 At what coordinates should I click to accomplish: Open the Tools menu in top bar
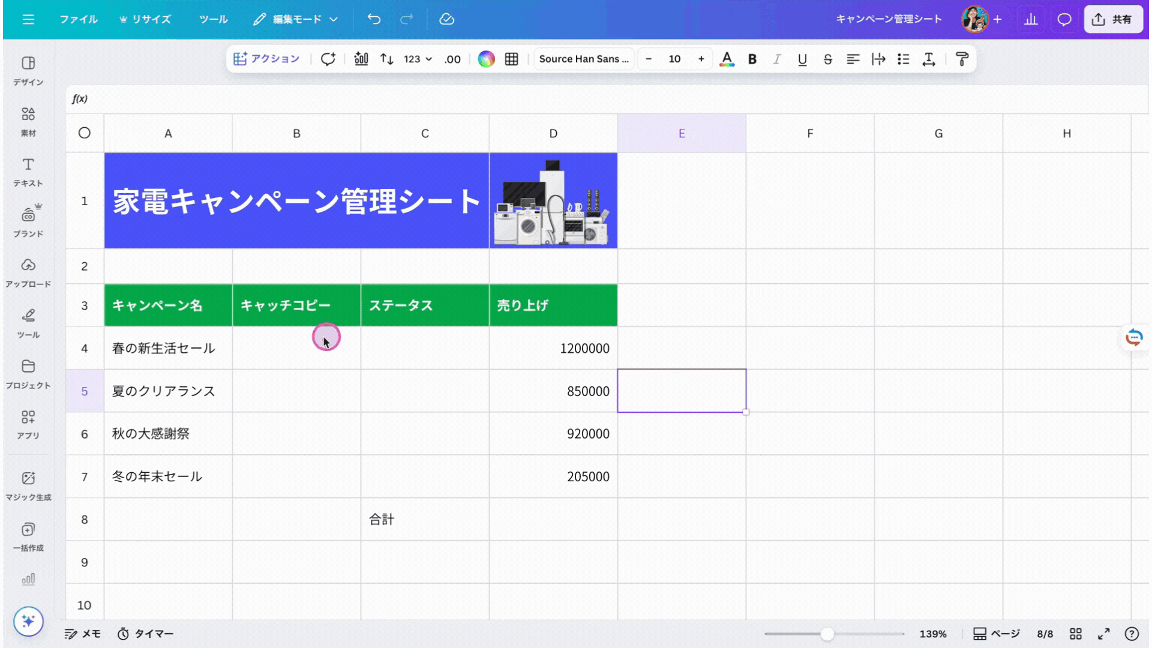213,19
